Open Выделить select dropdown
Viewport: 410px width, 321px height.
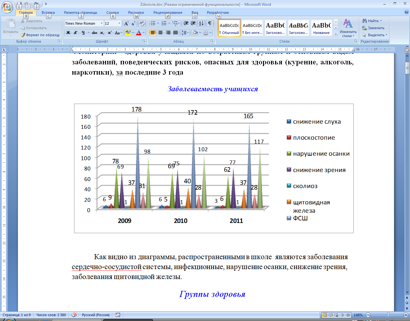[375, 35]
